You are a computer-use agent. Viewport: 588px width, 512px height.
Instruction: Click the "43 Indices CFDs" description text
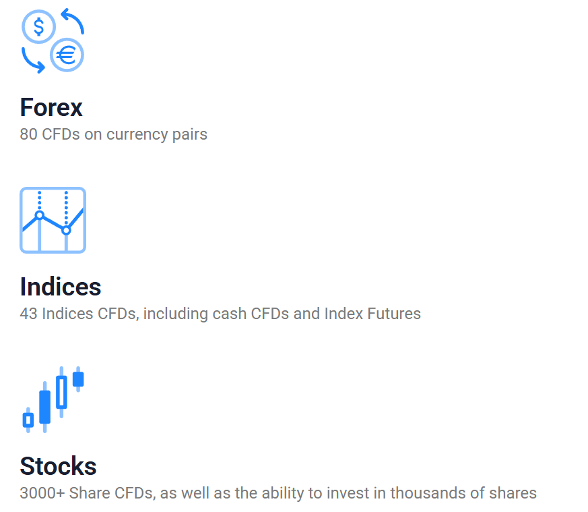point(220,314)
